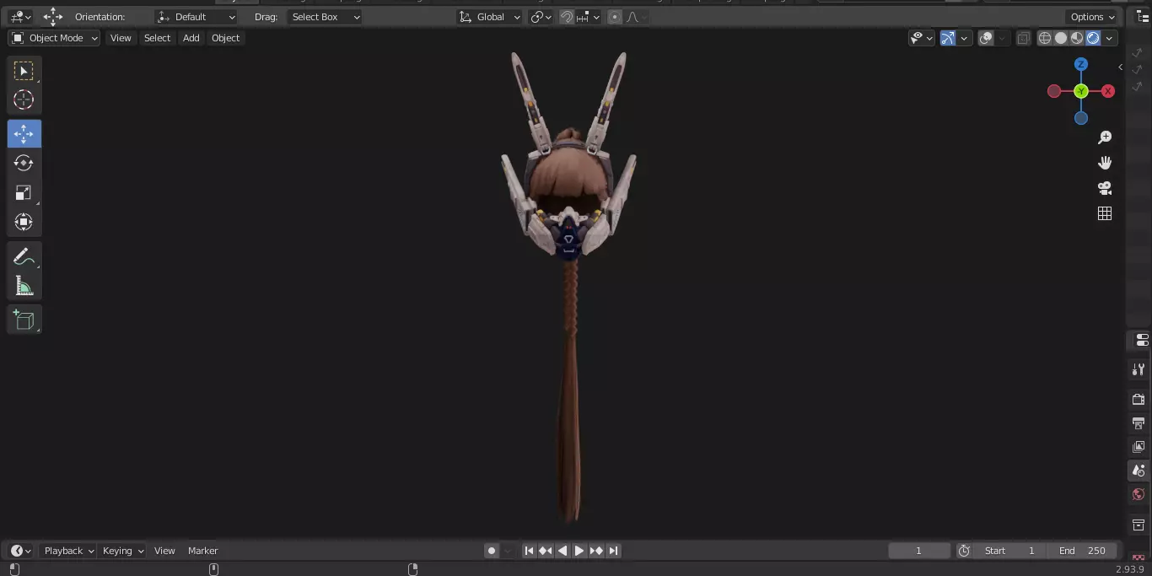Switch to Solid viewport shading
The width and height of the screenshot is (1152, 576).
click(1061, 38)
